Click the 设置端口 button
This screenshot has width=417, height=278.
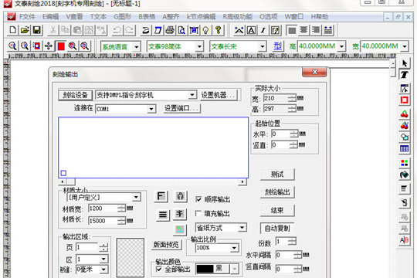tap(182, 108)
